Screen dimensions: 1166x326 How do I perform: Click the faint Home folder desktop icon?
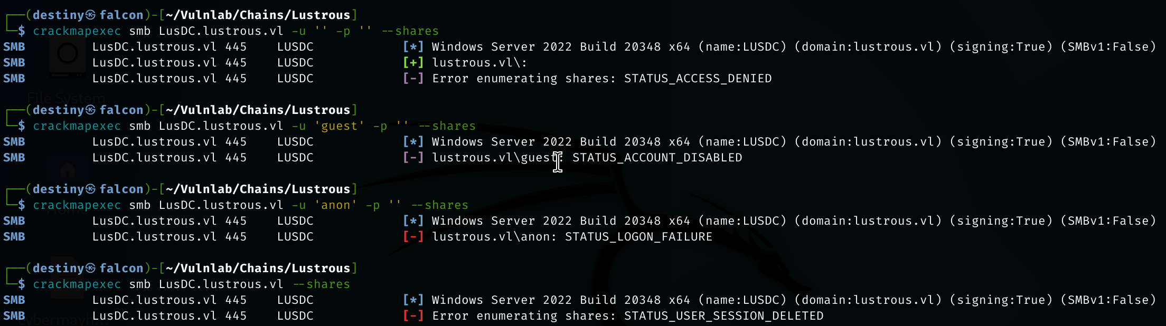[67, 171]
